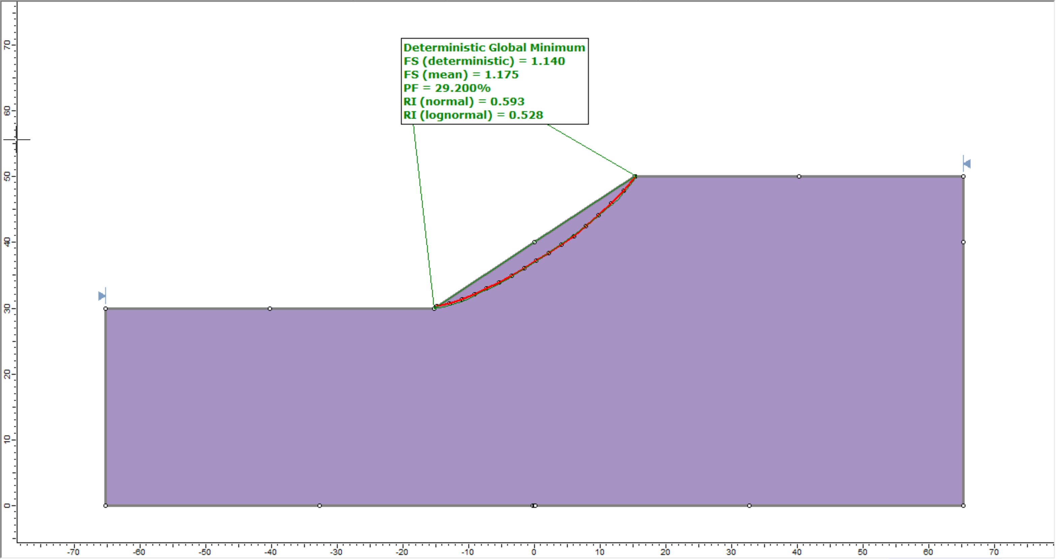1056x559 pixels.
Task: Click the "PF = 29.200%" value
Action: [447, 88]
